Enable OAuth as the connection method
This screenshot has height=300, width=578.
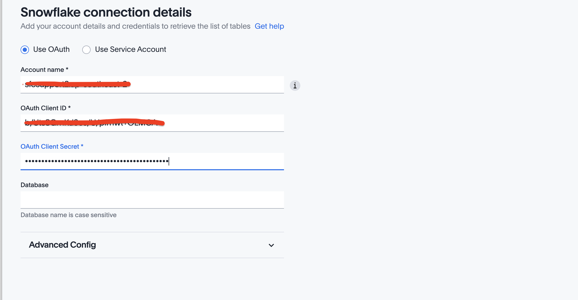coord(25,49)
